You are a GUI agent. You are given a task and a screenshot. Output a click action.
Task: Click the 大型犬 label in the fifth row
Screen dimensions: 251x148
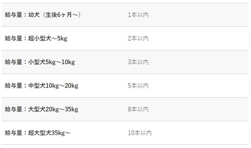(37, 109)
